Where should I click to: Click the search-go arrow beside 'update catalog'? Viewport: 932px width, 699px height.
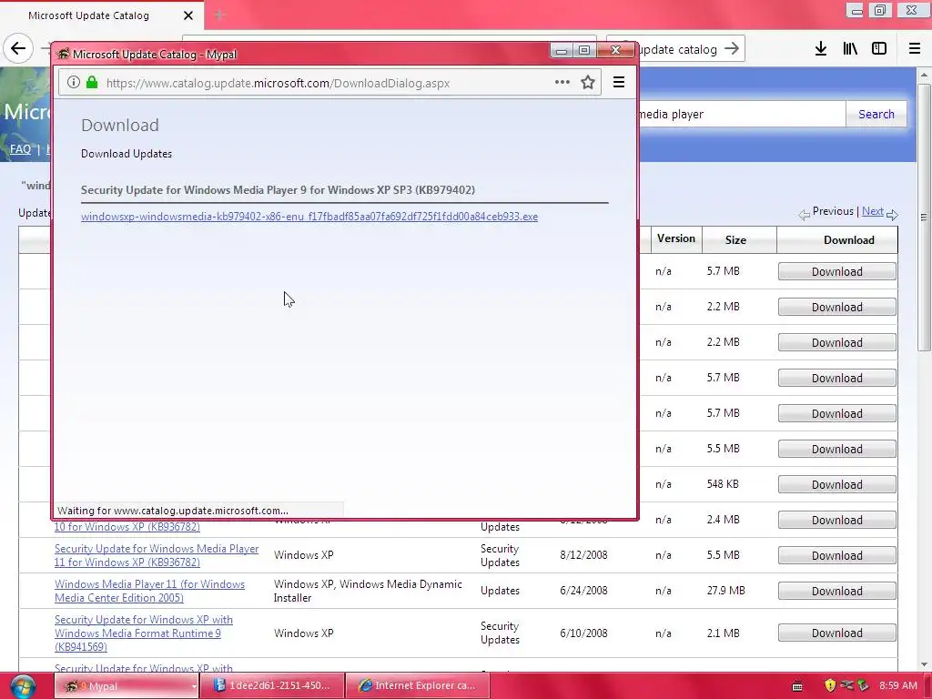click(733, 49)
